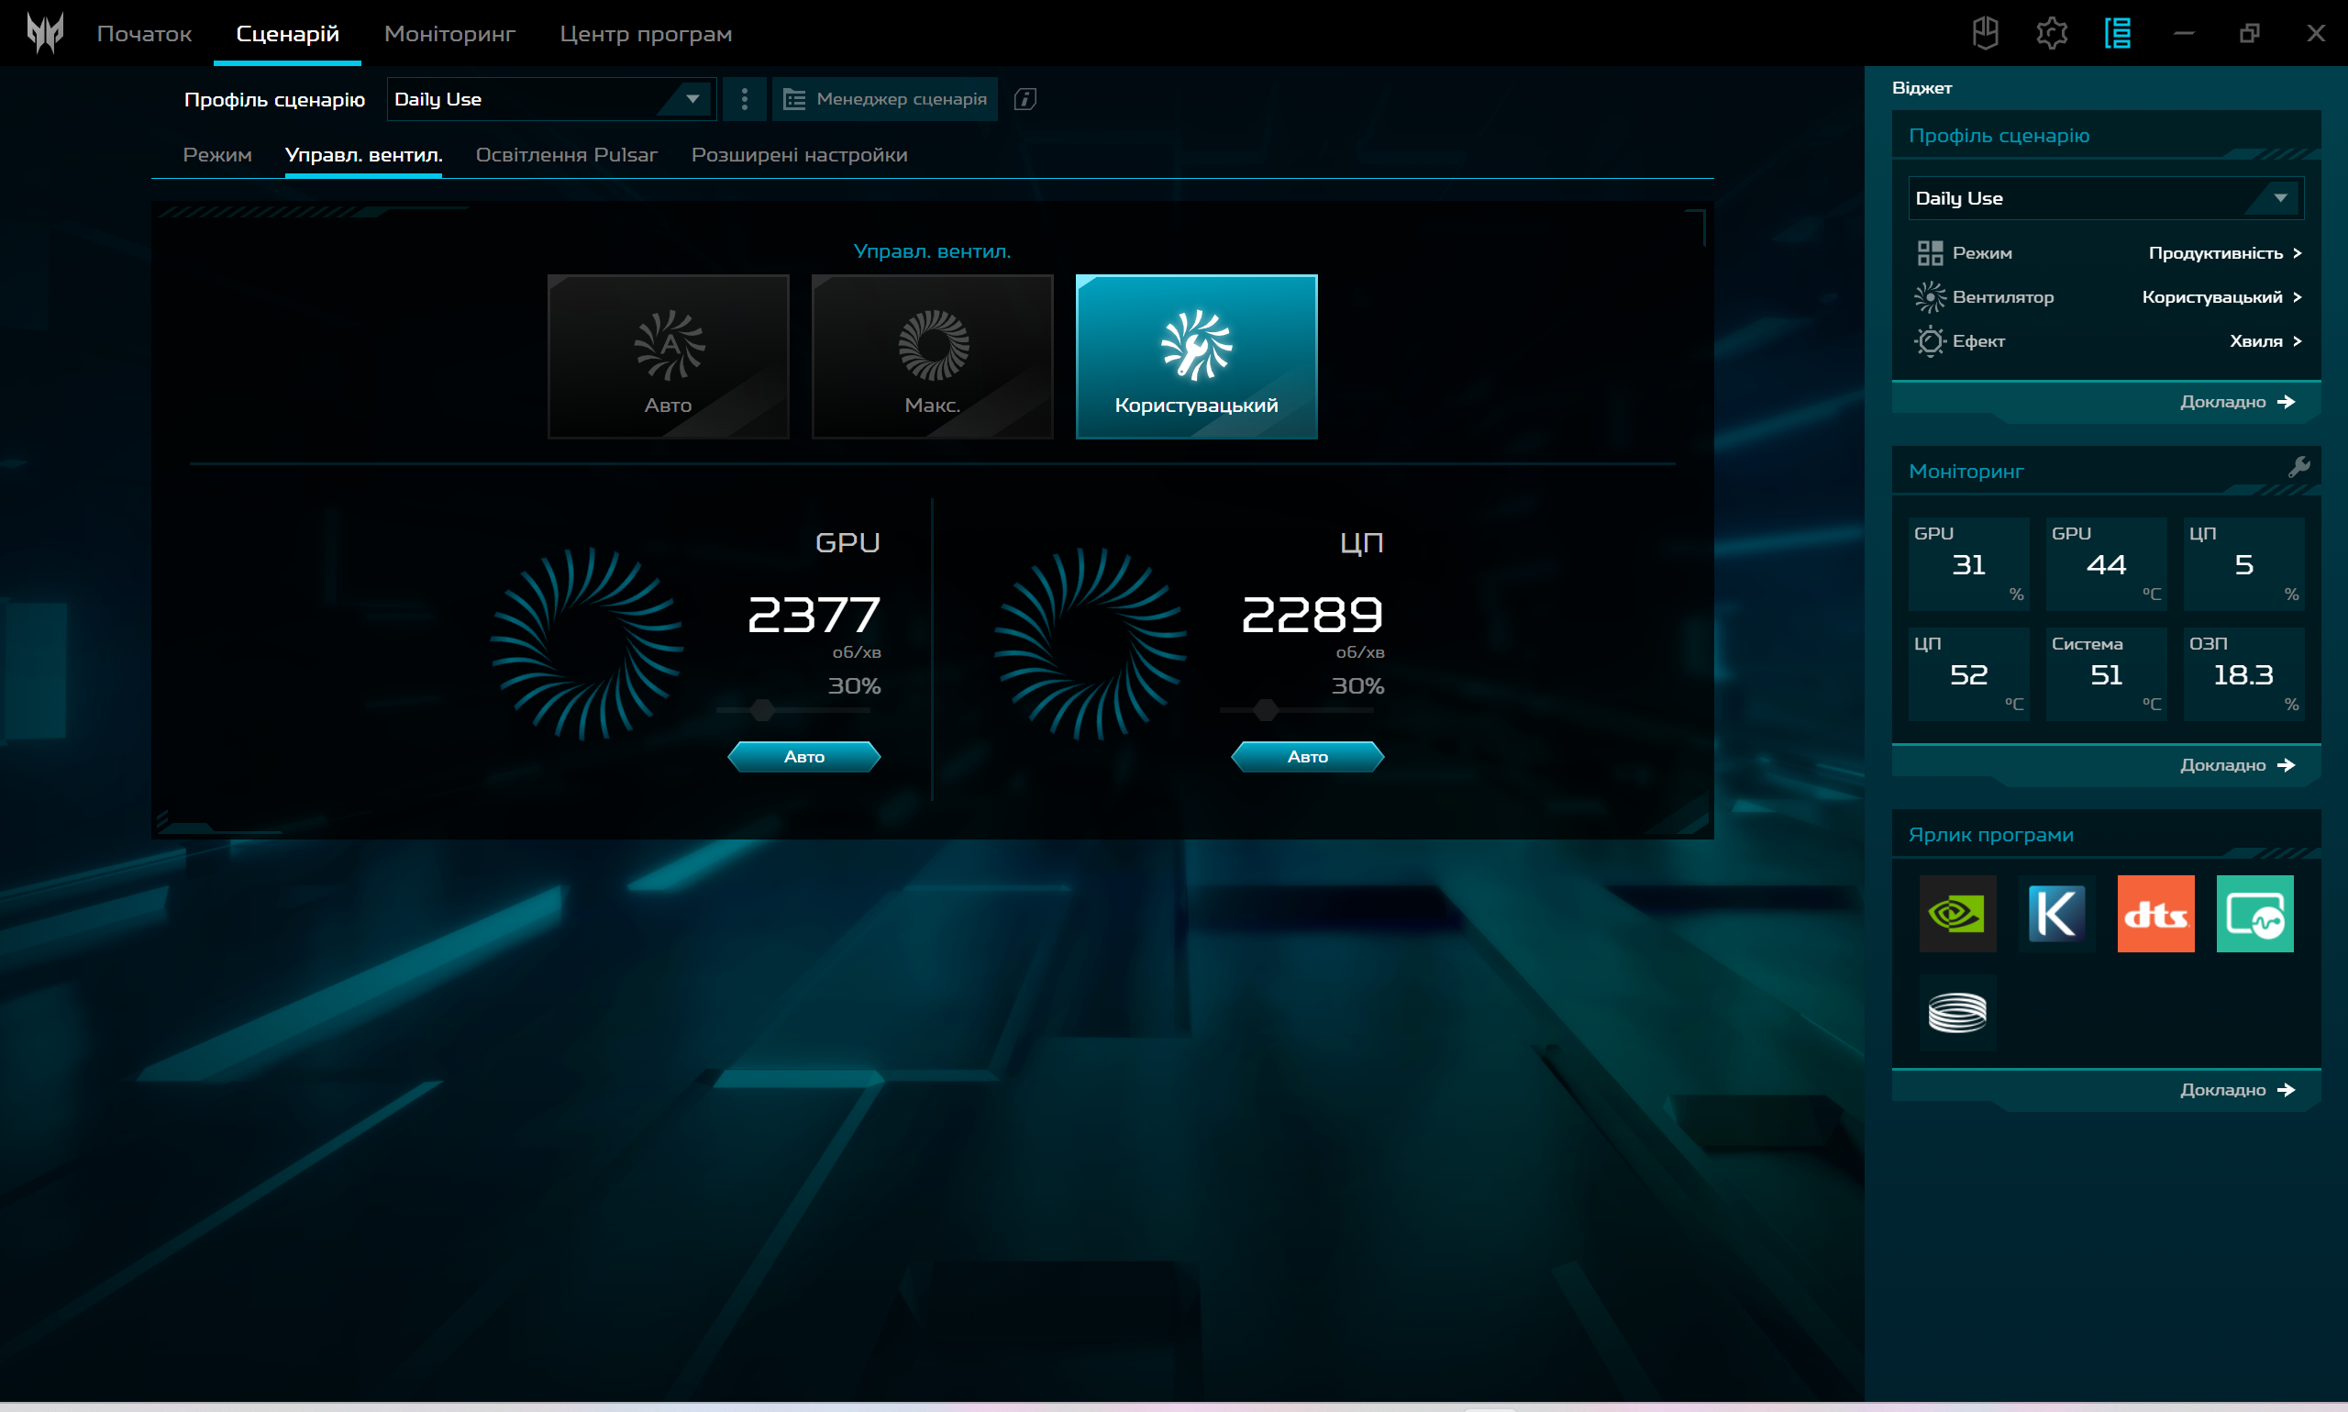Screen dimensions: 2348x1412
Task: Open Менеджер сценарія
Action: click(x=884, y=99)
